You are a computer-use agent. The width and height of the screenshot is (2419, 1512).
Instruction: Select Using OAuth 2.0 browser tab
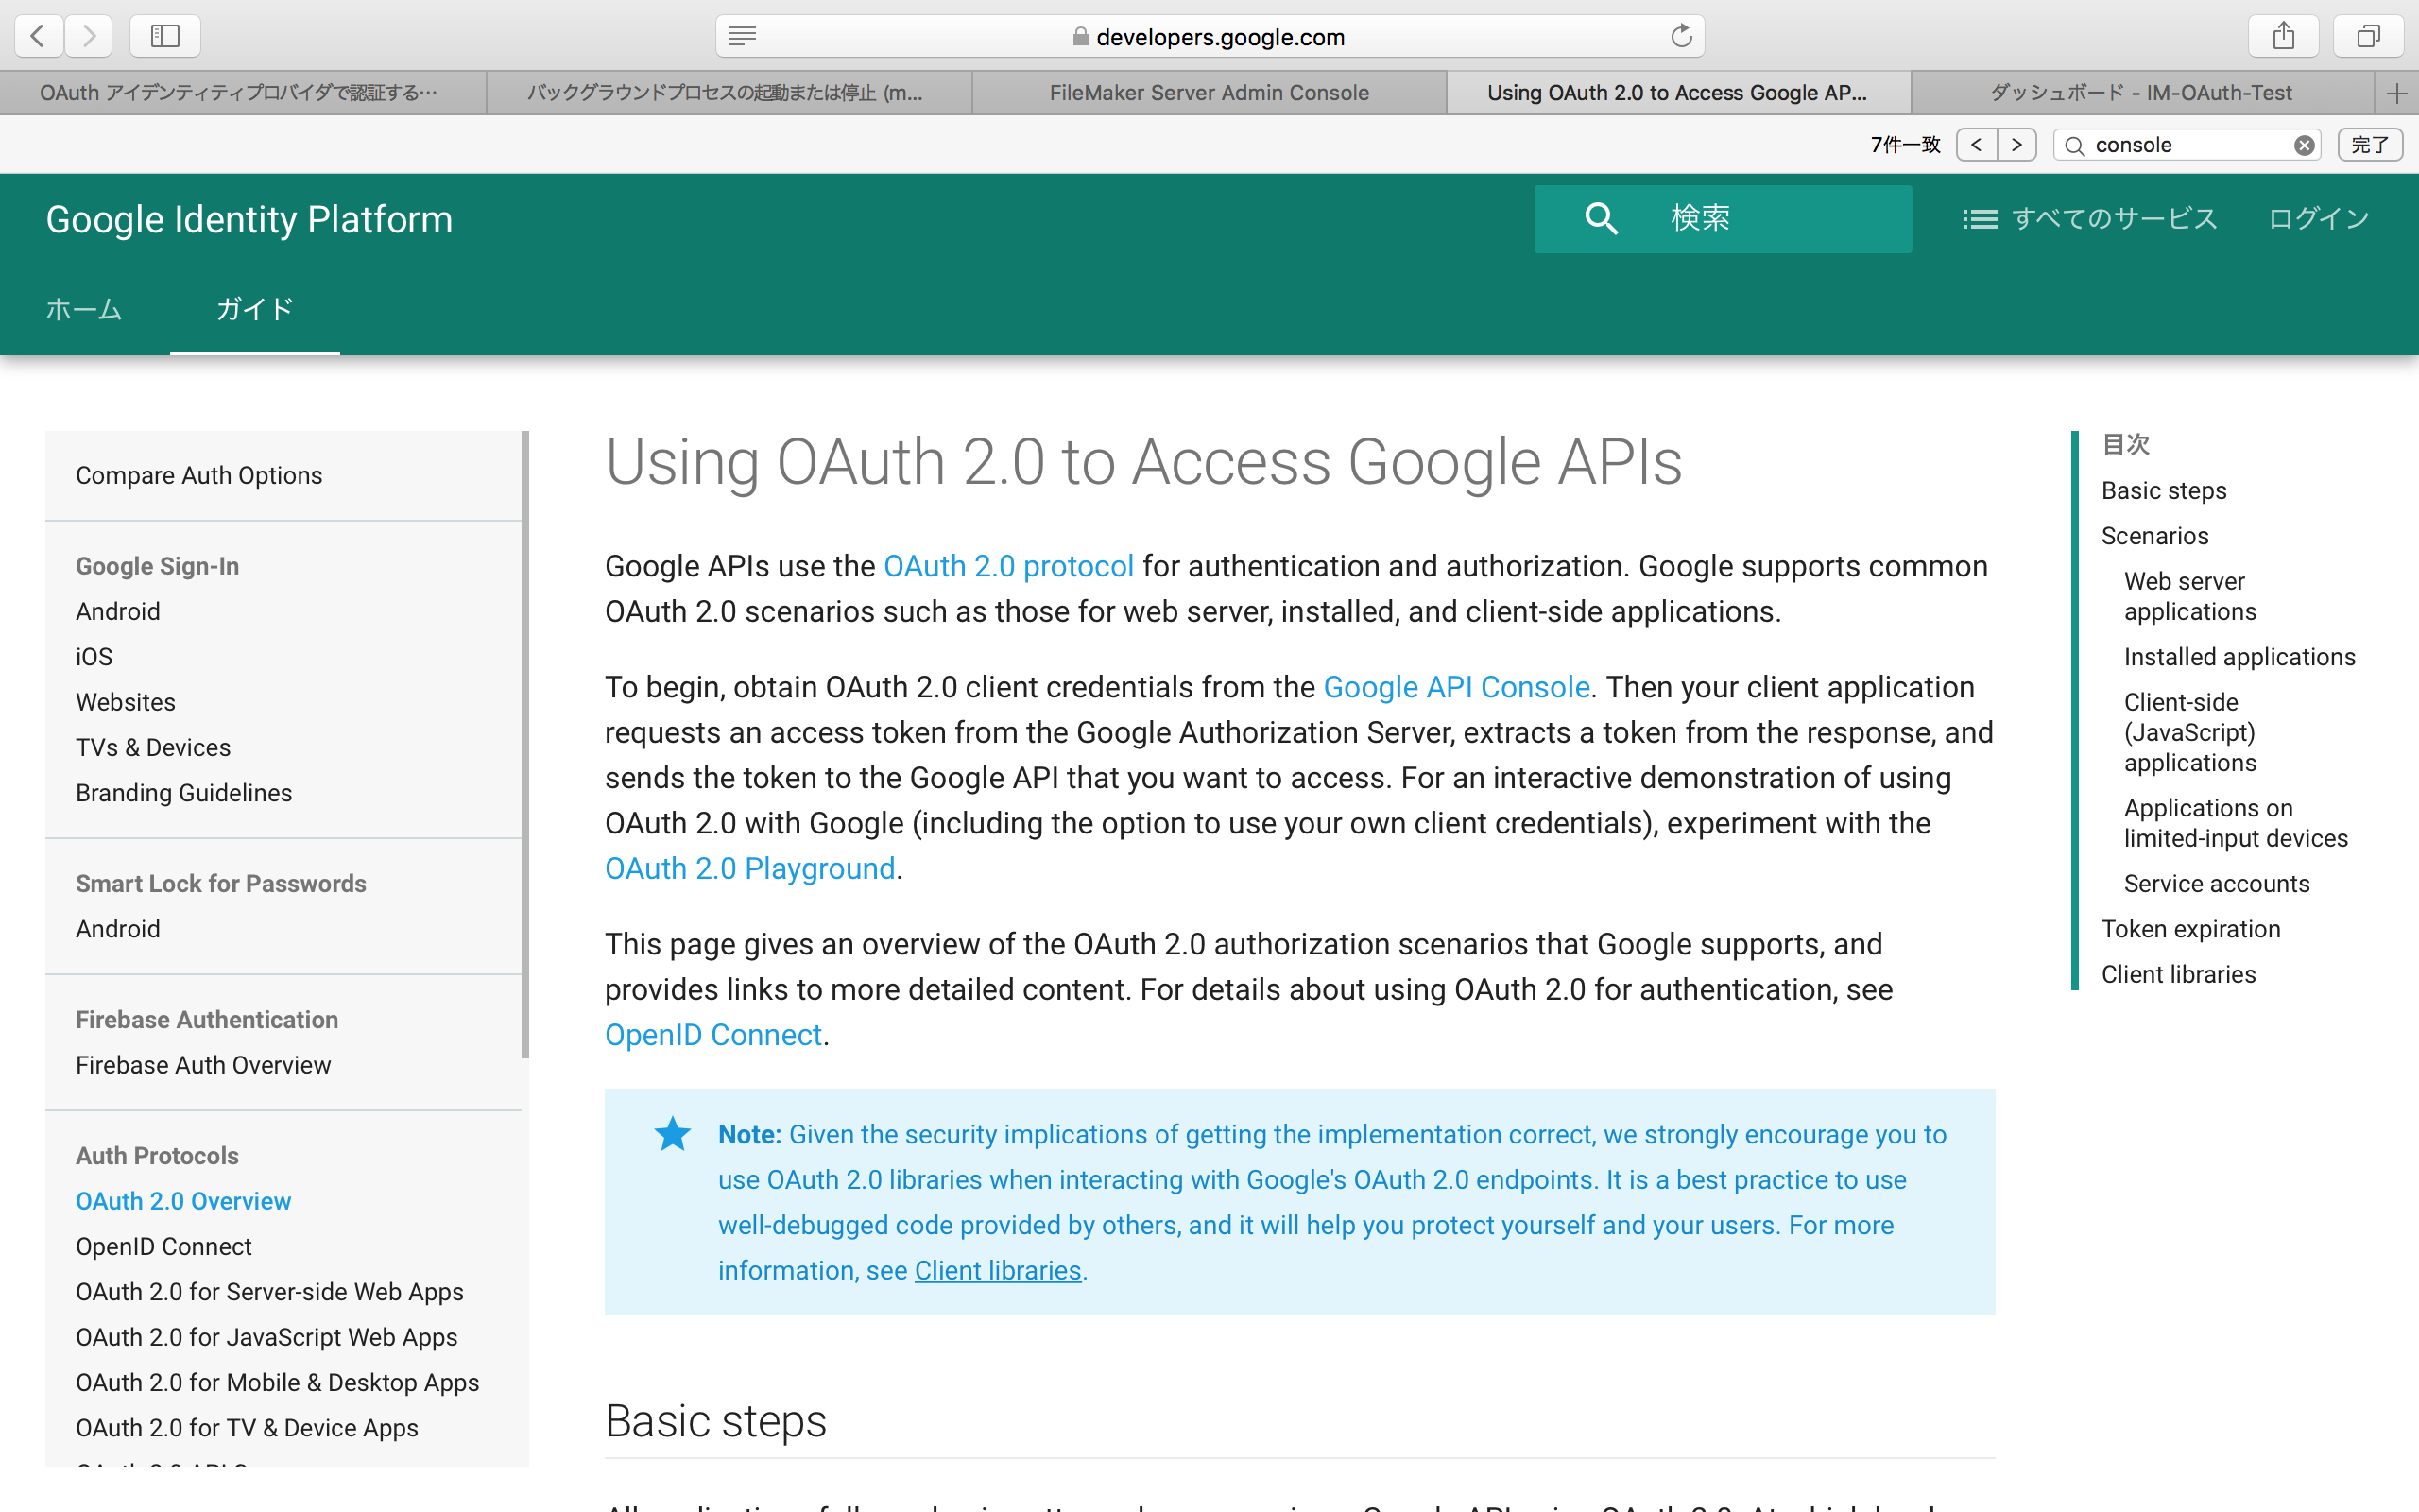(x=1678, y=93)
